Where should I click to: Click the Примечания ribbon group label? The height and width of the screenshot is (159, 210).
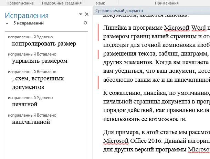[x=167, y=3]
